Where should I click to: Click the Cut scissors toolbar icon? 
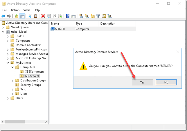(30, 16)
